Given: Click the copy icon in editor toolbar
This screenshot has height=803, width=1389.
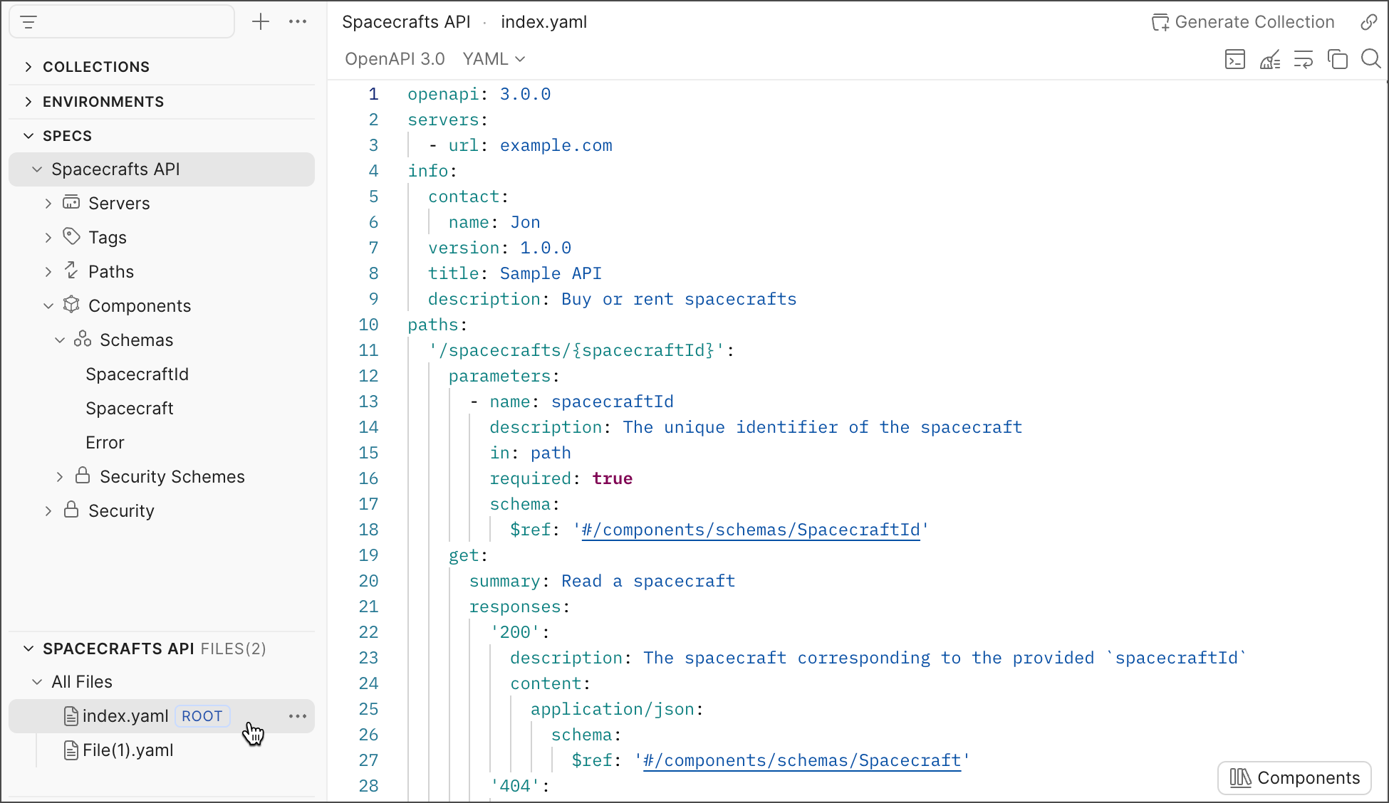Looking at the screenshot, I should (x=1337, y=59).
